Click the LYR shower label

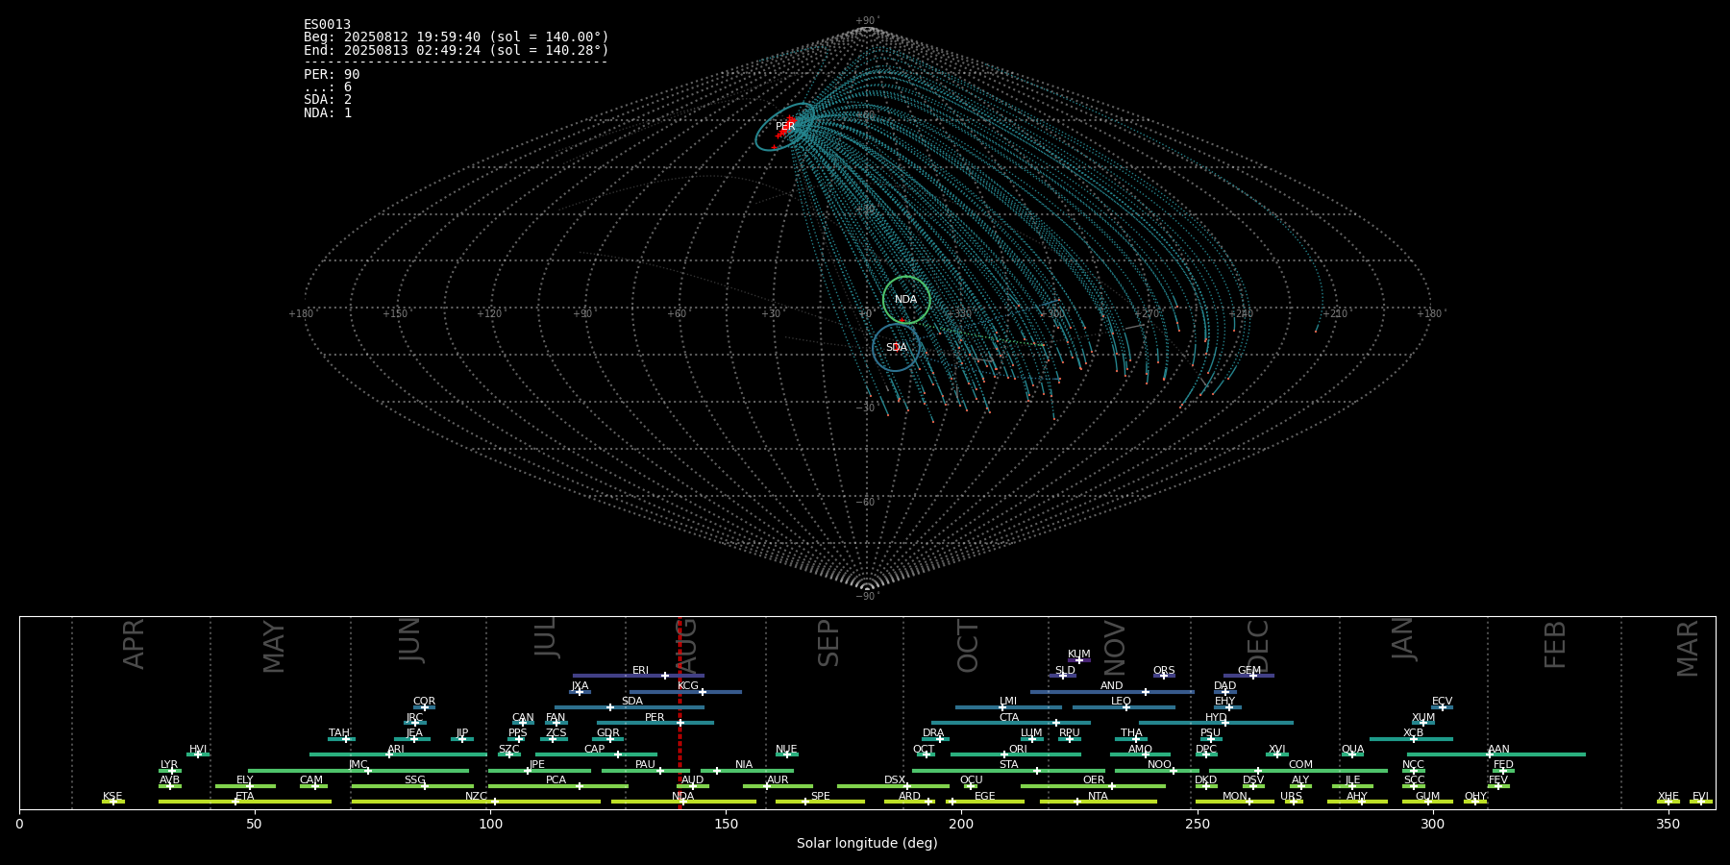coord(169,765)
